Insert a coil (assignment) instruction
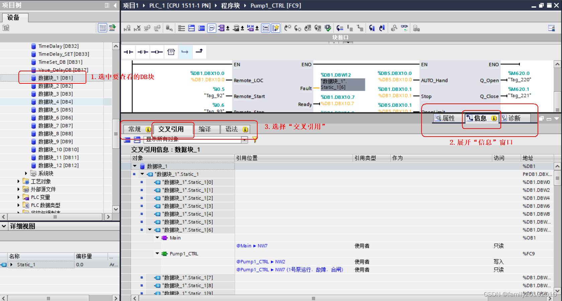The width and height of the screenshot is (562, 301). click(x=157, y=52)
